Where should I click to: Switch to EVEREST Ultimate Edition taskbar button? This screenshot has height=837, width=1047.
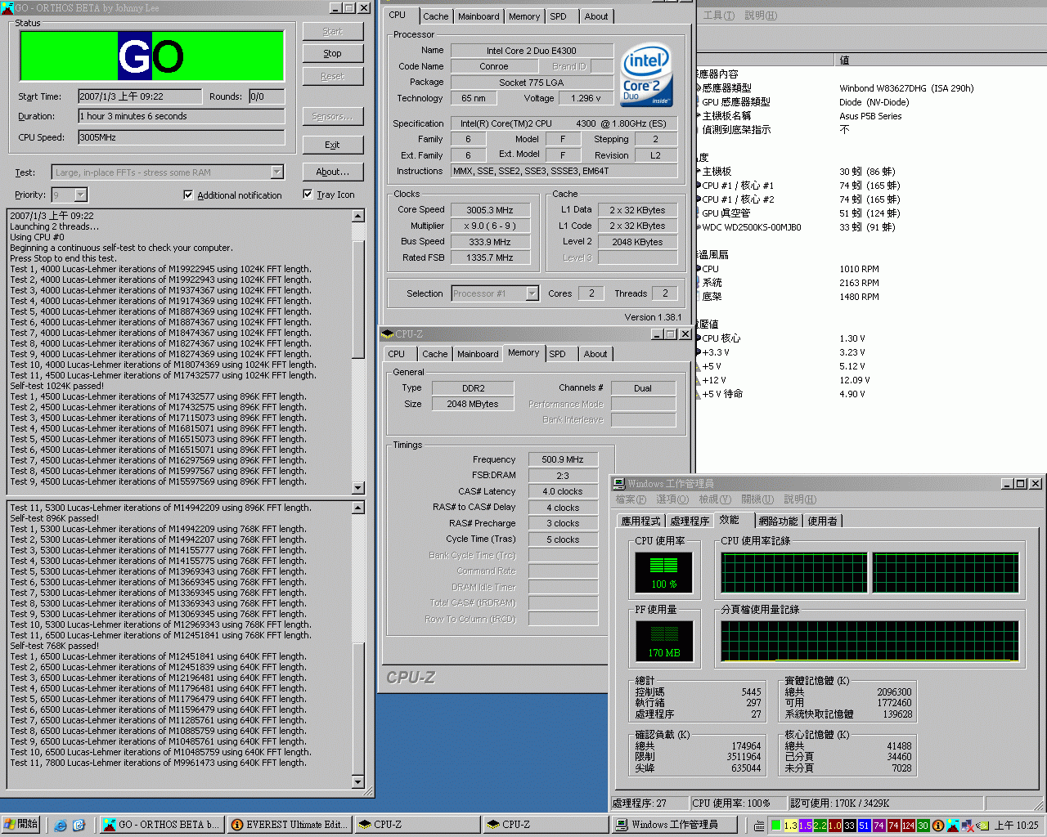290,825
